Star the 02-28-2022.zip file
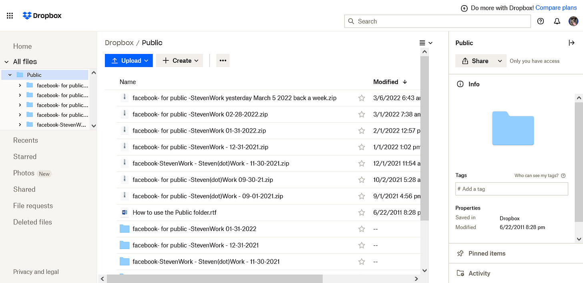The width and height of the screenshot is (583, 283). (x=362, y=114)
